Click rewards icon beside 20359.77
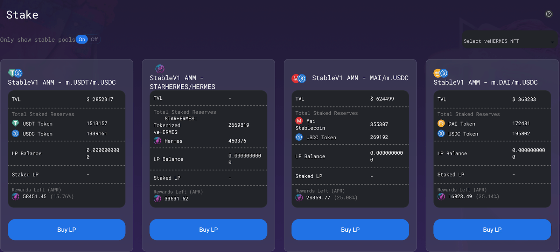This screenshot has width=560, height=252. pos(299,197)
